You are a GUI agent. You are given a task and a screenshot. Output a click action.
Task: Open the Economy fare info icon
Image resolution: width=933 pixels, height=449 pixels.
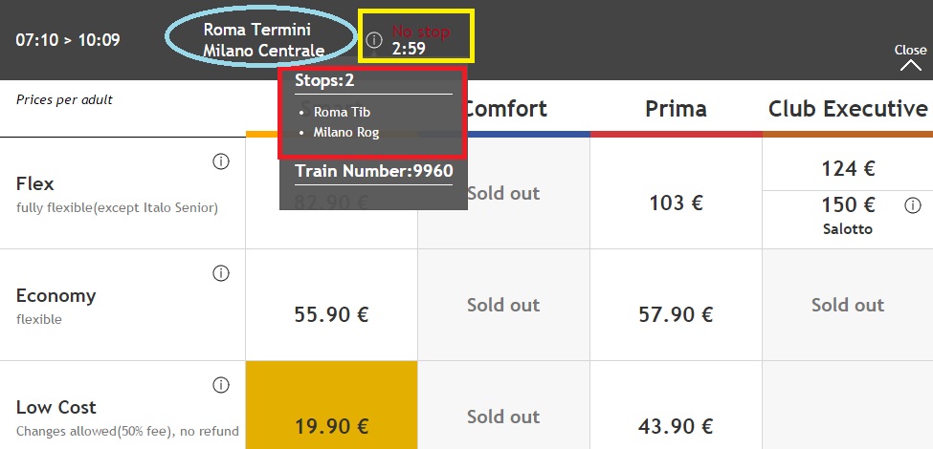click(x=221, y=273)
